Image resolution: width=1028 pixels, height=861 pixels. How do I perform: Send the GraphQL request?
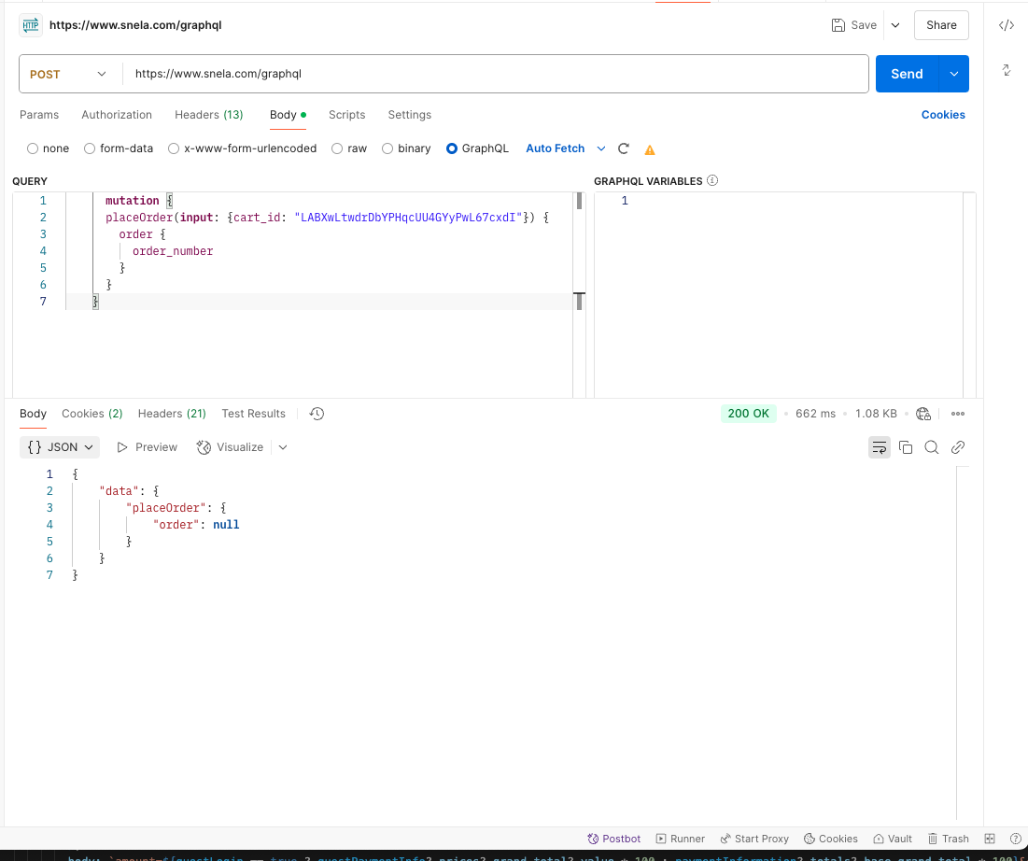click(906, 73)
